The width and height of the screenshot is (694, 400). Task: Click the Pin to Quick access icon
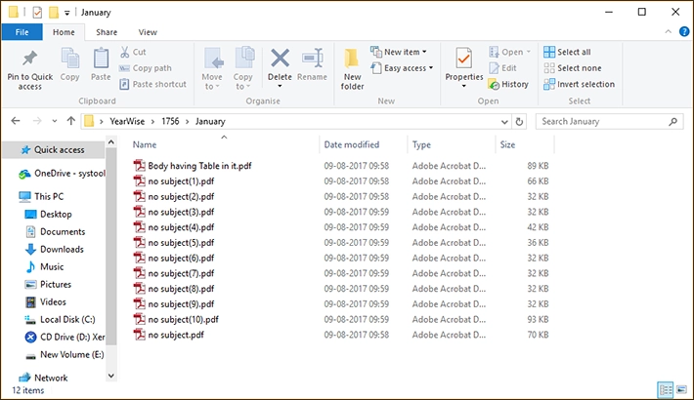point(29,59)
